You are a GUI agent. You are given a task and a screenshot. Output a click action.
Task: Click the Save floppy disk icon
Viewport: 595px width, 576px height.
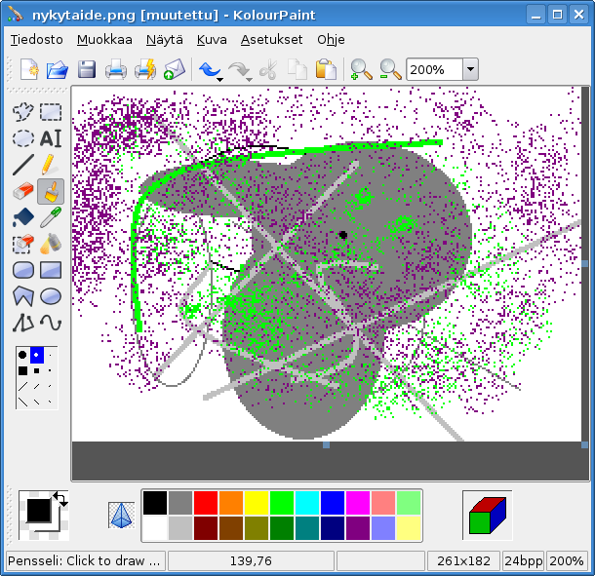87,69
